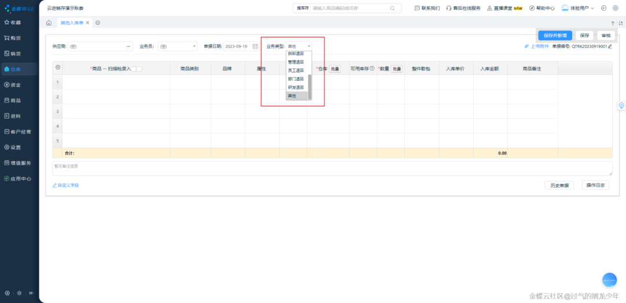Viewport: 626px width, 303px height.
Task: Click the help icon next to 可用库存
Action: [x=372, y=69]
